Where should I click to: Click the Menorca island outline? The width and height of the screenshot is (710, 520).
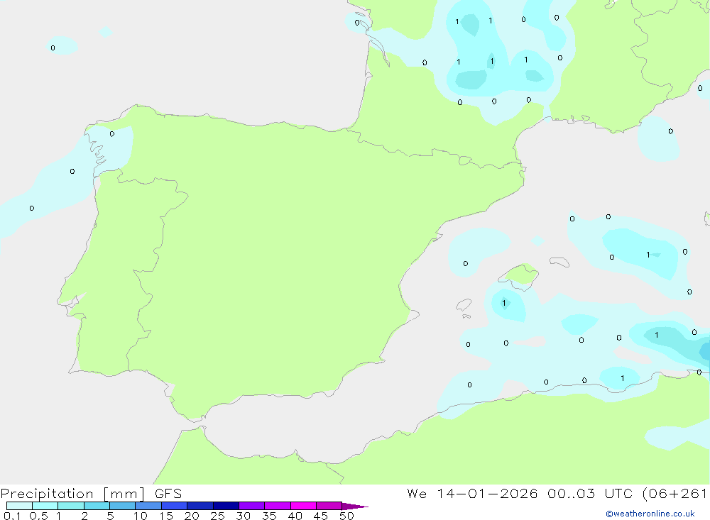pos(559,262)
